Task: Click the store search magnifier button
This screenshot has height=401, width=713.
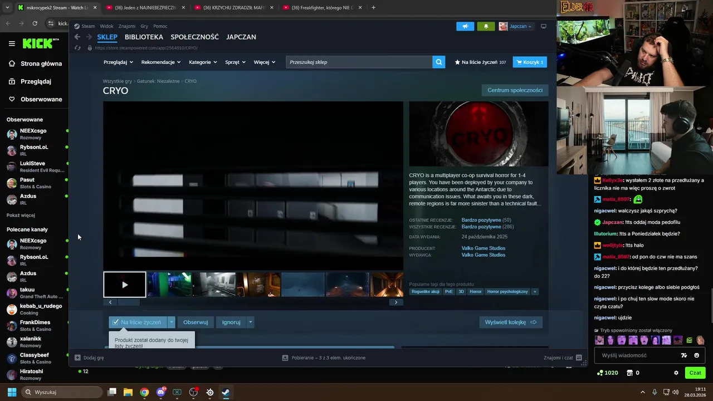Action: [x=439, y=62]
